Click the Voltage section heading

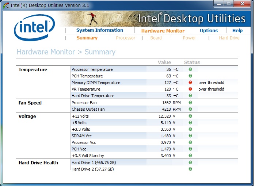tap(27, 116)
